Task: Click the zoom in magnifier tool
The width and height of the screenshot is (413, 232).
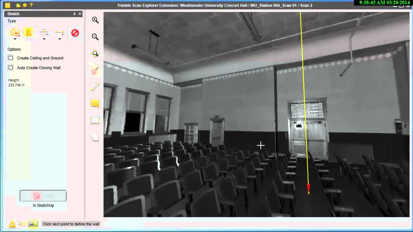Action: [x=95, y=20]
